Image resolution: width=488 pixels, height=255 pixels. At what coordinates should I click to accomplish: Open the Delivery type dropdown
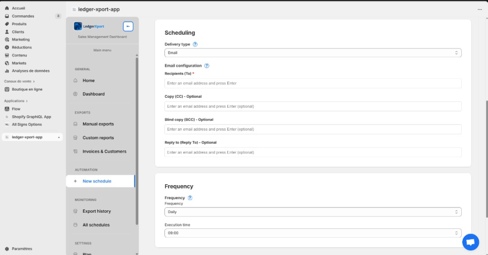(x=313, y=53)
